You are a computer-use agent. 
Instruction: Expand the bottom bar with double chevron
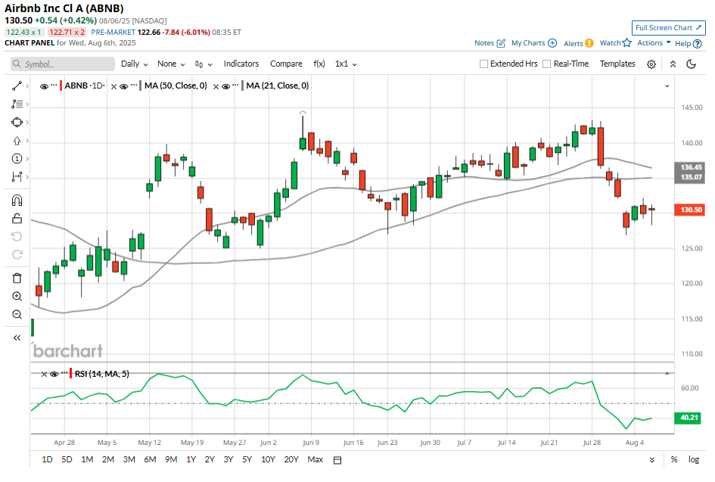652,459
